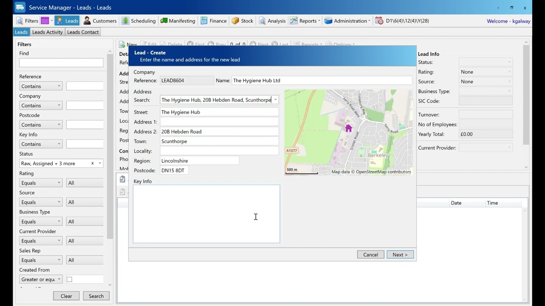Expand the Status filter dropdown arrow
The image size is (545, 306).
(100, 163)
